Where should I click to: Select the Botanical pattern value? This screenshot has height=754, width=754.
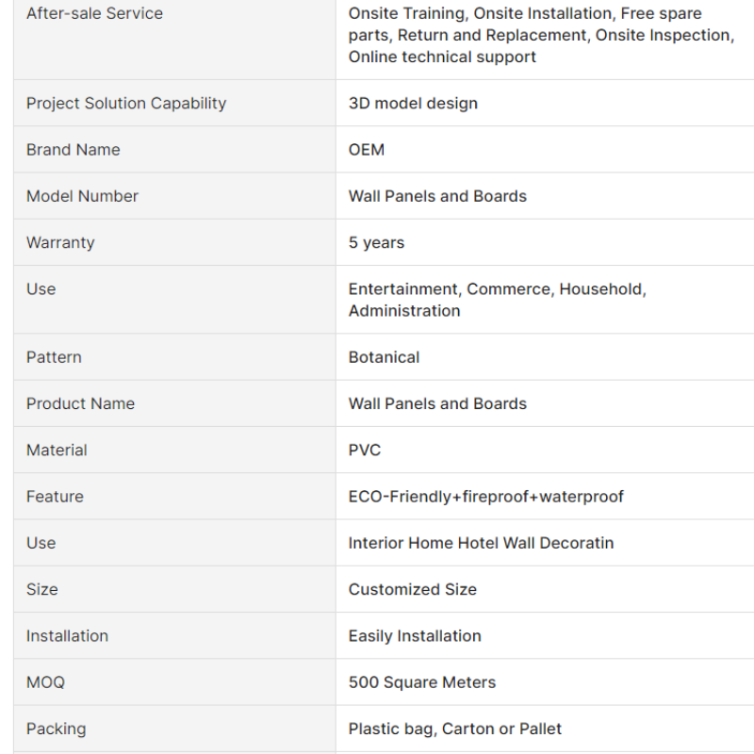(x=384, y=357)
